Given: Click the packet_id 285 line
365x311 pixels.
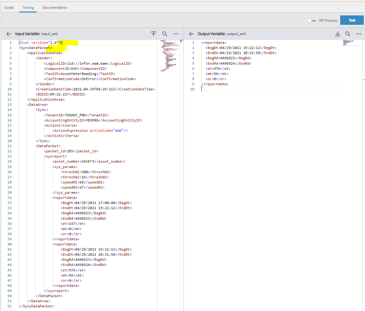Looking at the screenshot, I should pyautogui.click(x=71, y=151).
